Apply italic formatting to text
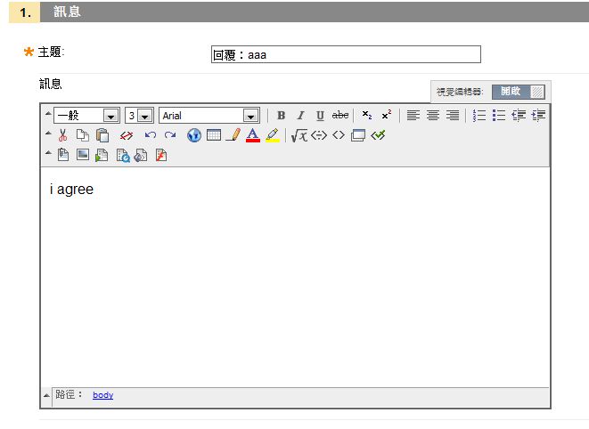 300,116
